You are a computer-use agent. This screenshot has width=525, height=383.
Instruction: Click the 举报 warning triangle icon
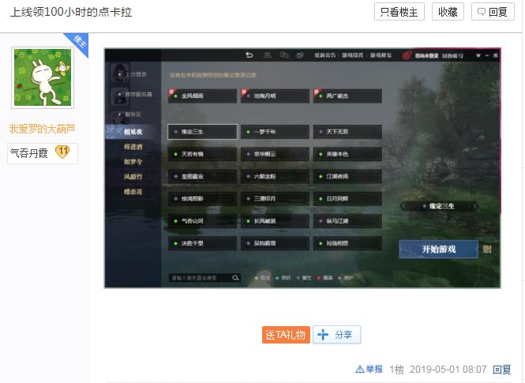click(359, 369)
